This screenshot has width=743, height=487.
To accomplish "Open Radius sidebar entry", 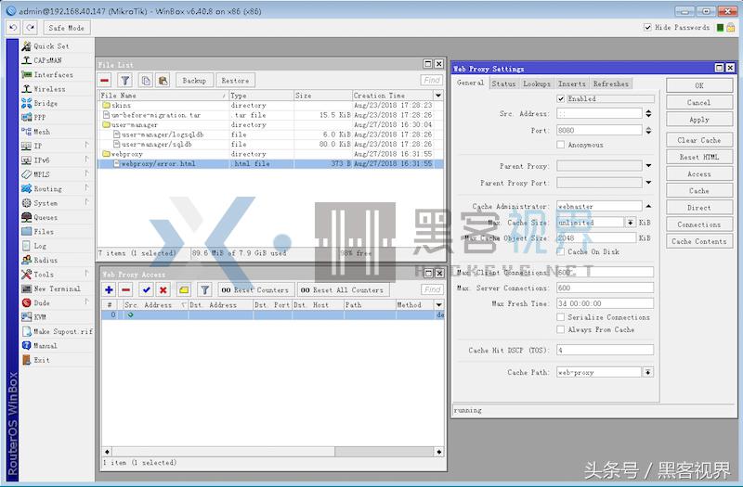I will [x=46, y=260].
